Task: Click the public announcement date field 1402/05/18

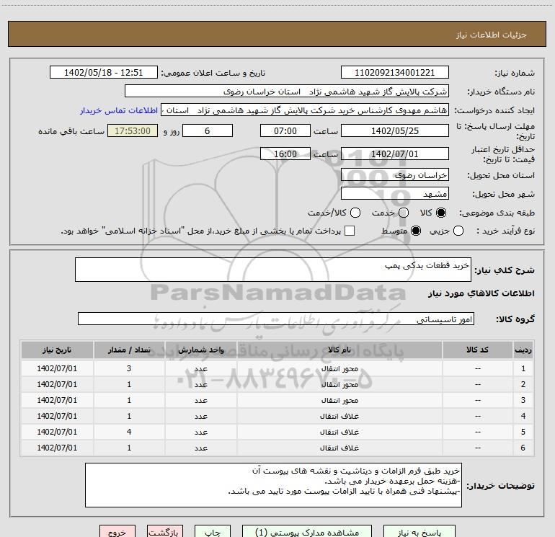Action: (x=104, y=73)
